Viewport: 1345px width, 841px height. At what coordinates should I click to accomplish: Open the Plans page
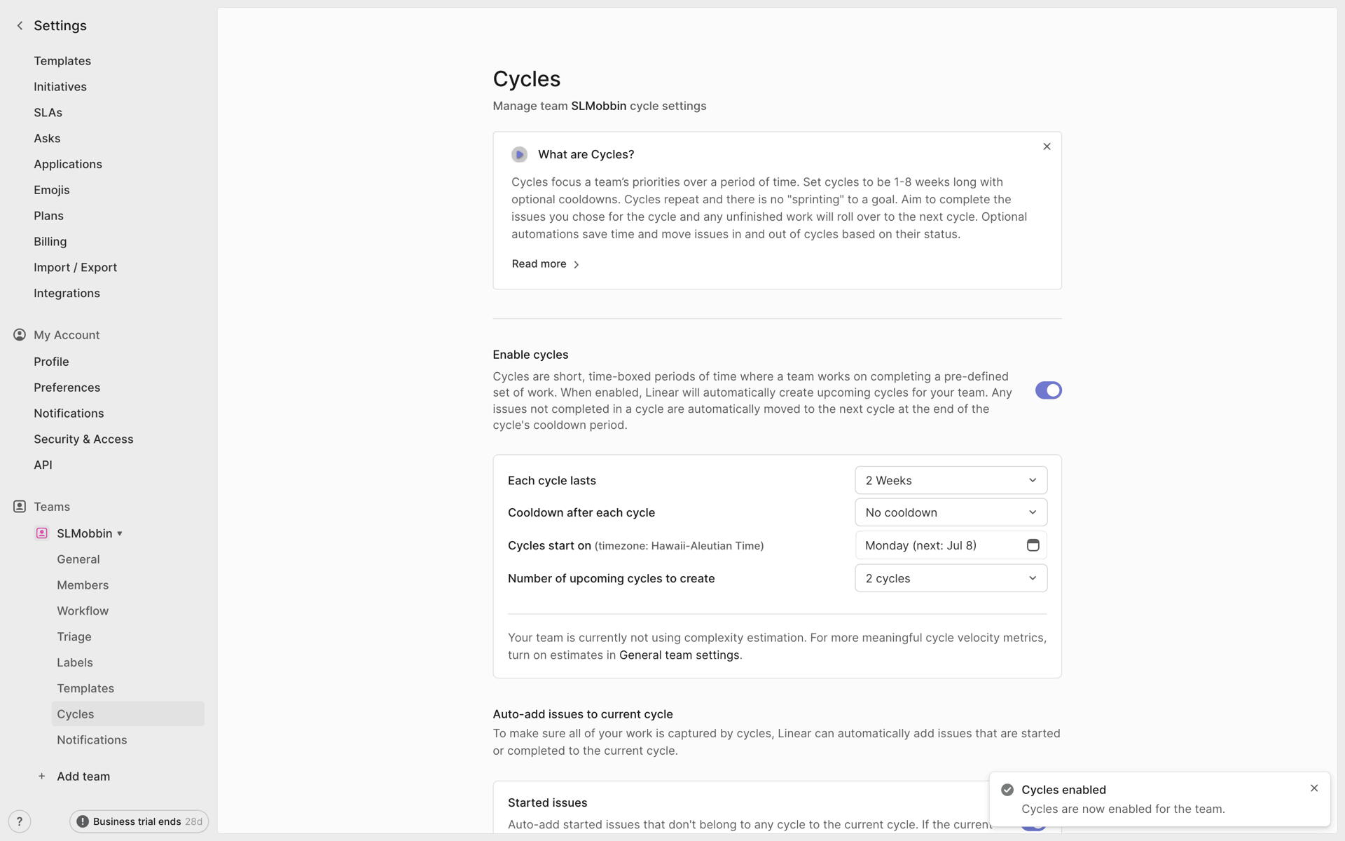(x=48, y=216)
